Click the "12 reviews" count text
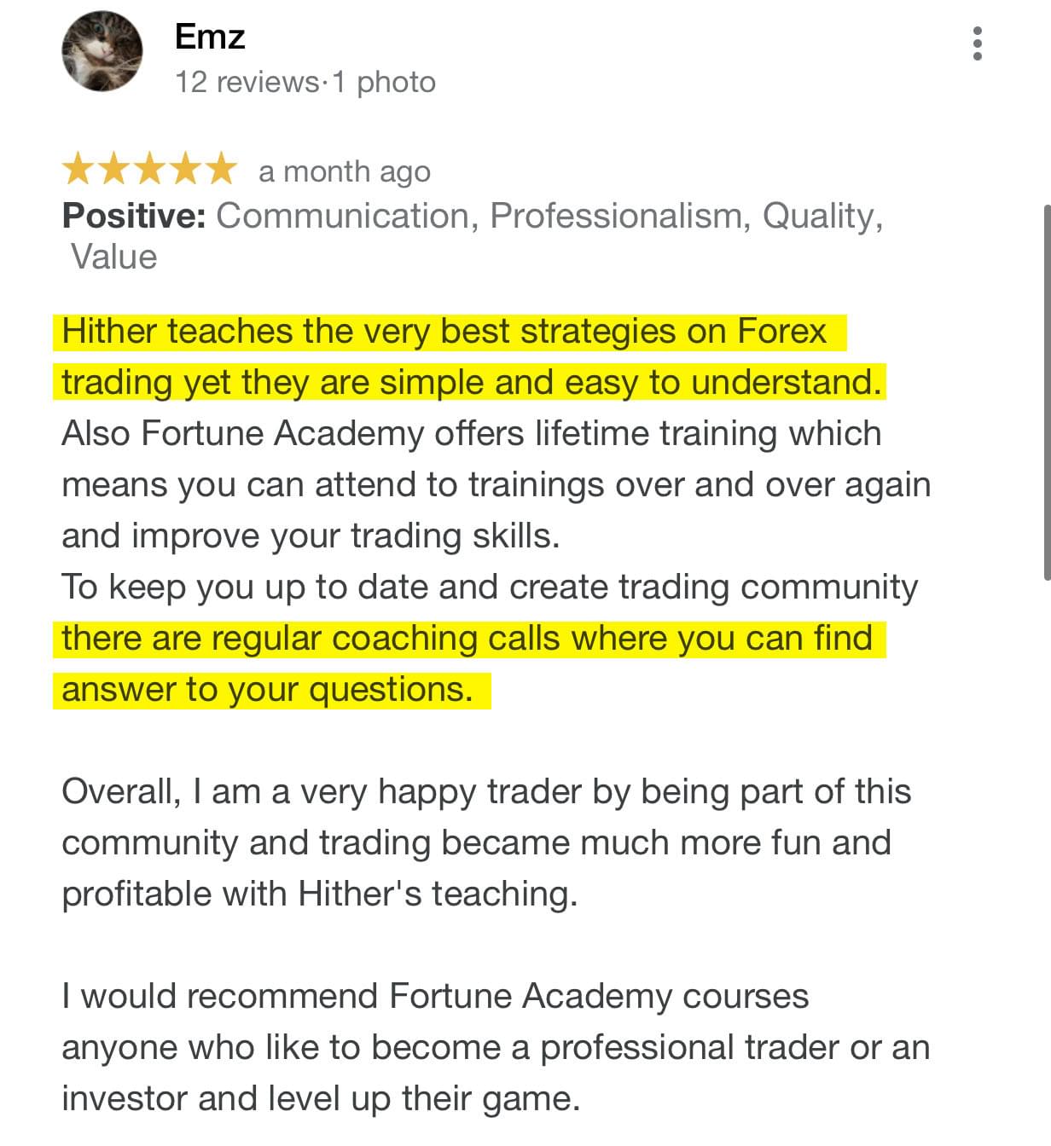Image resolution: width=1051 pixels, height=1146 pixels. coord(247,82)
